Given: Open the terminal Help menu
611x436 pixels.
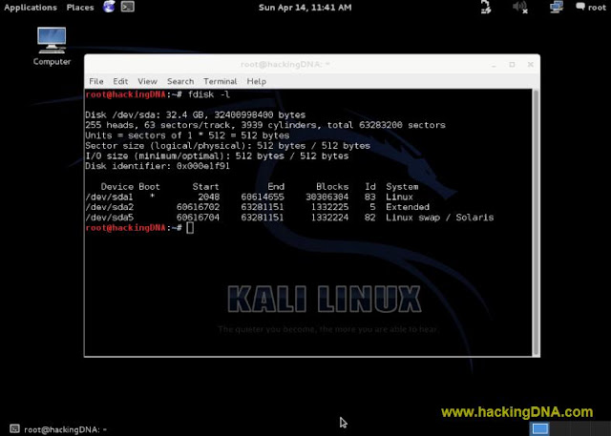Looking at the screenshot, I should click(x=257, y=81).
